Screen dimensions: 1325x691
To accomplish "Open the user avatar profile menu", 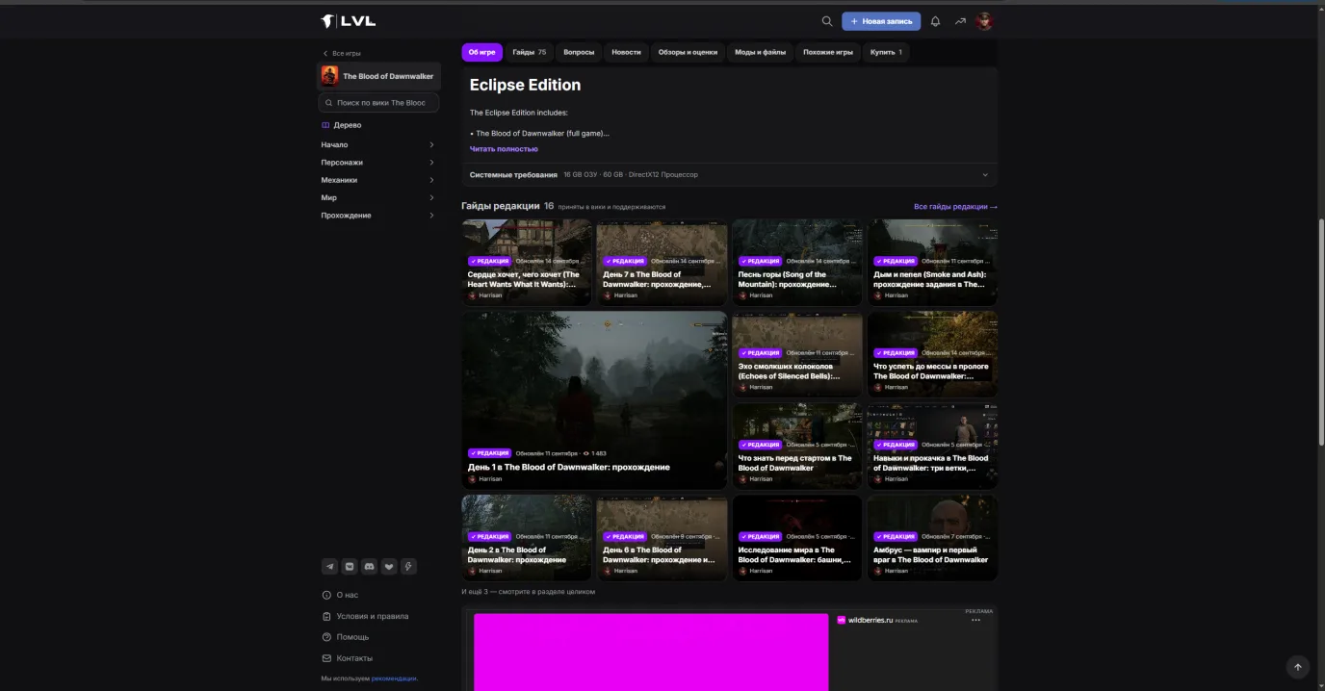I will click(984, 21).
